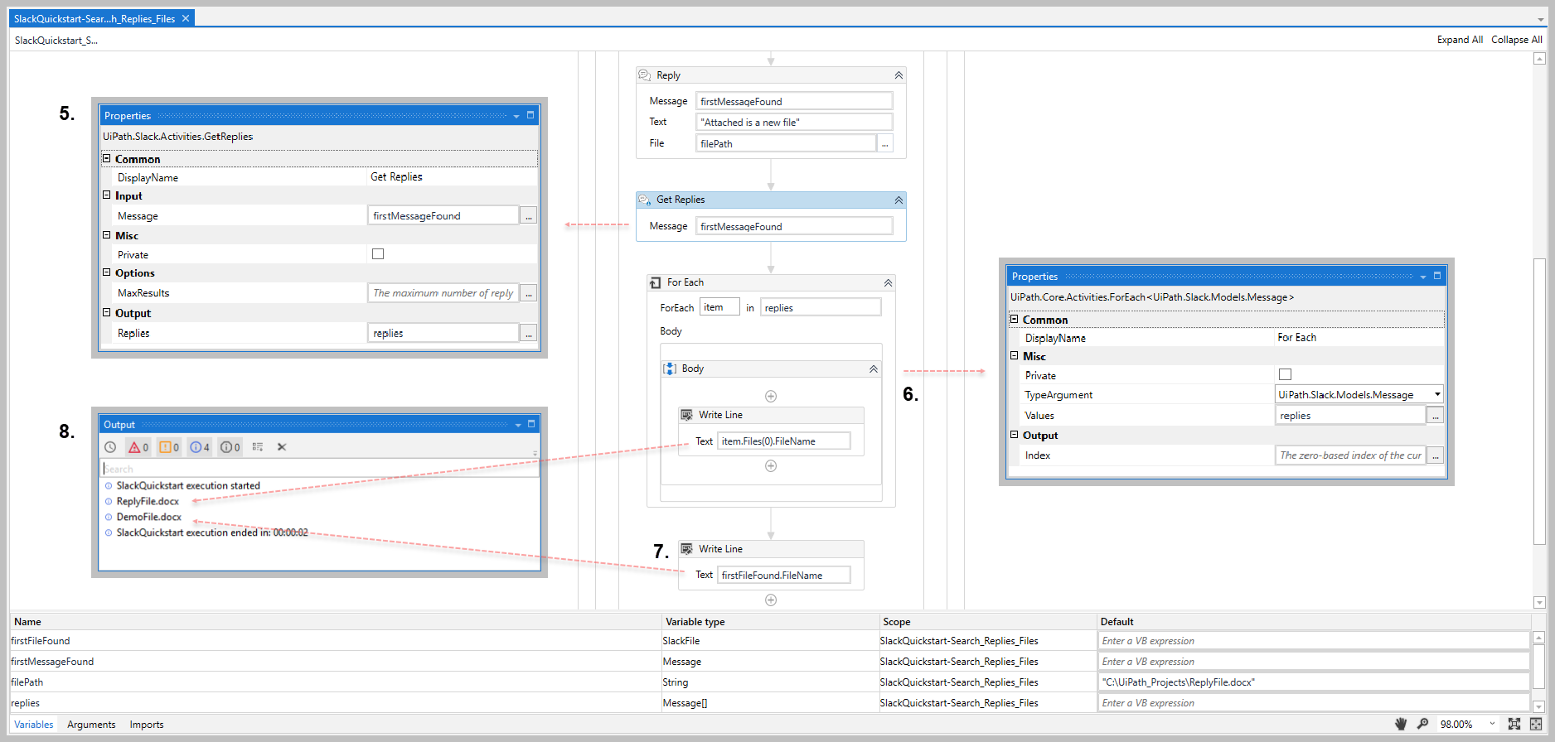Toggle Private checkbox in GetReplies properties
1555x742 pixels.
[378, 254]
